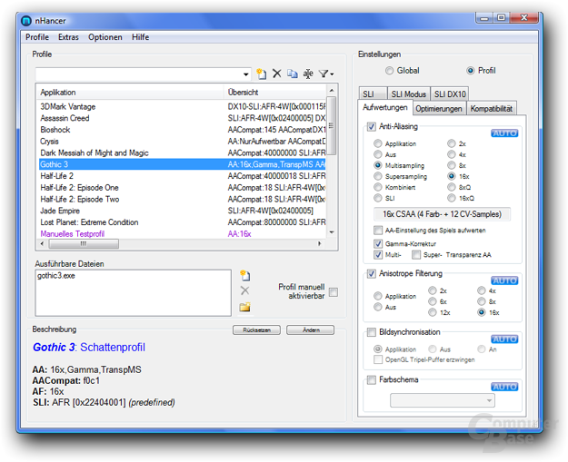The width and height of the screenshot is (568, 462).
Task: Select Half-Life 2: Episode Two profile
Action: (182, 199)
